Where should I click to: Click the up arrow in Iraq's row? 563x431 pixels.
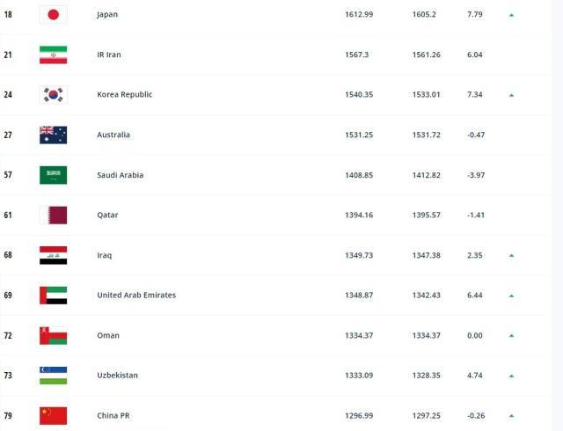(x=511, y=255)
